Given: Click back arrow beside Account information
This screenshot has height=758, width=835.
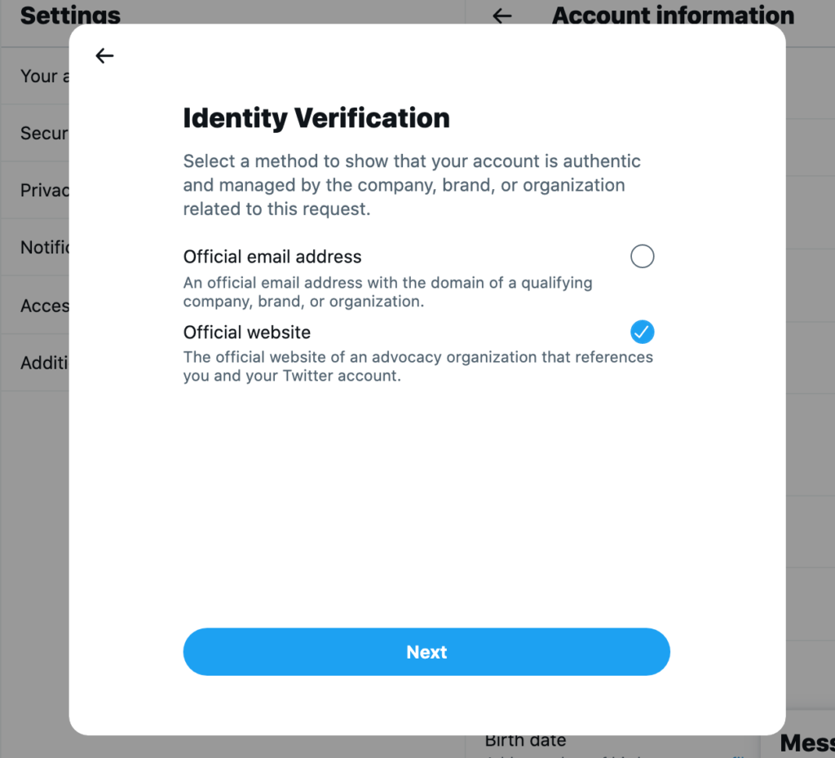Looking at the screenshot, I should (x=502, y=15).
